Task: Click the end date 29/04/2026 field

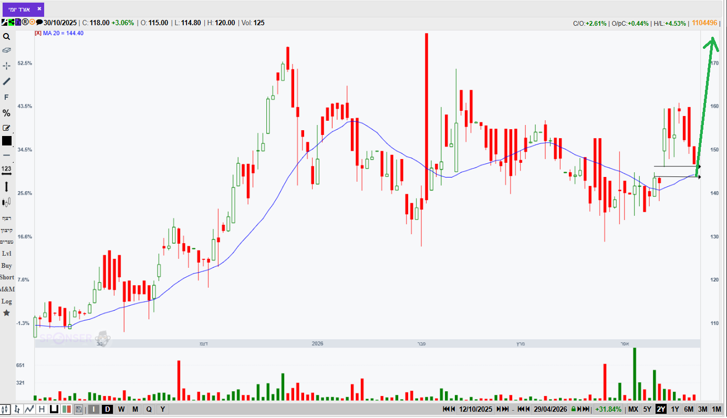Action: [551, 409]
